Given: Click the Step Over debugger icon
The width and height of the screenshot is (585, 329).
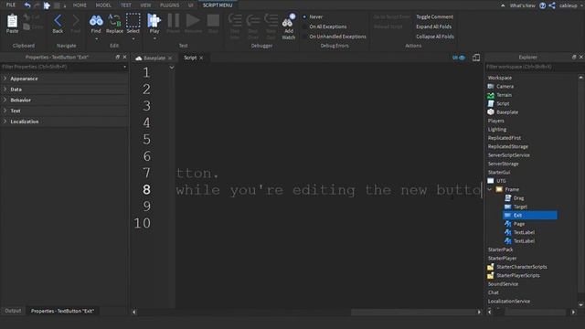Looking at the screenshot, I should [x=253, y=21].
